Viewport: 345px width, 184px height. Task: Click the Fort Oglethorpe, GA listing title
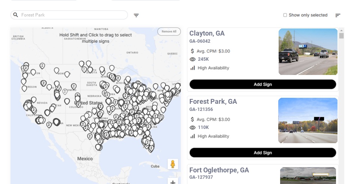(x=219, y=170)
